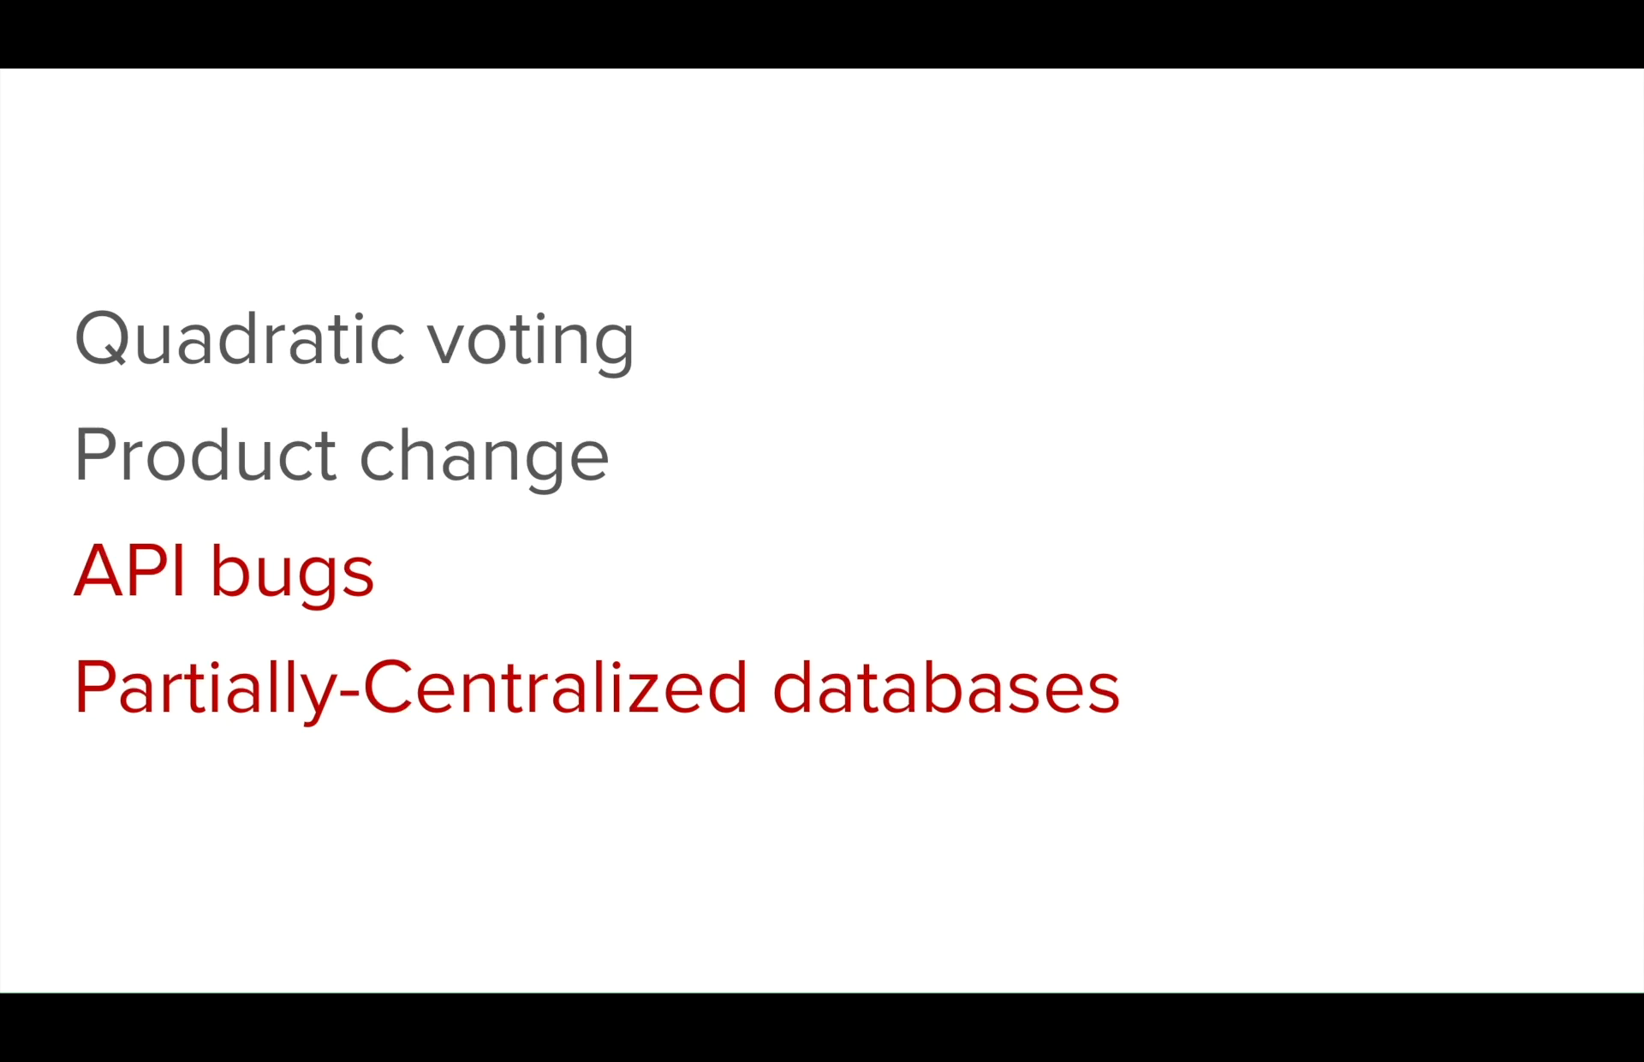Click the word "change"
Image resolution: width=1644 pixels, height=1062 pixels.
pyautogui.click(x=484, y=458)
